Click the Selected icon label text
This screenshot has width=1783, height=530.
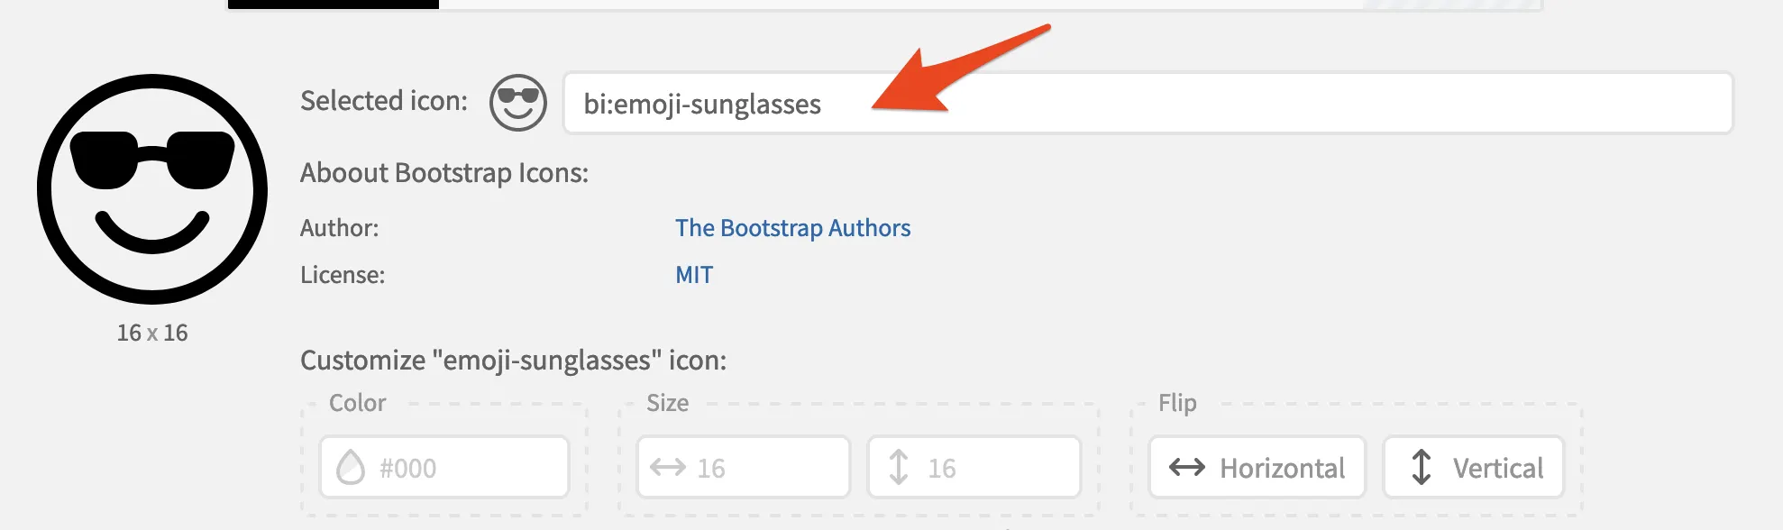383,101
